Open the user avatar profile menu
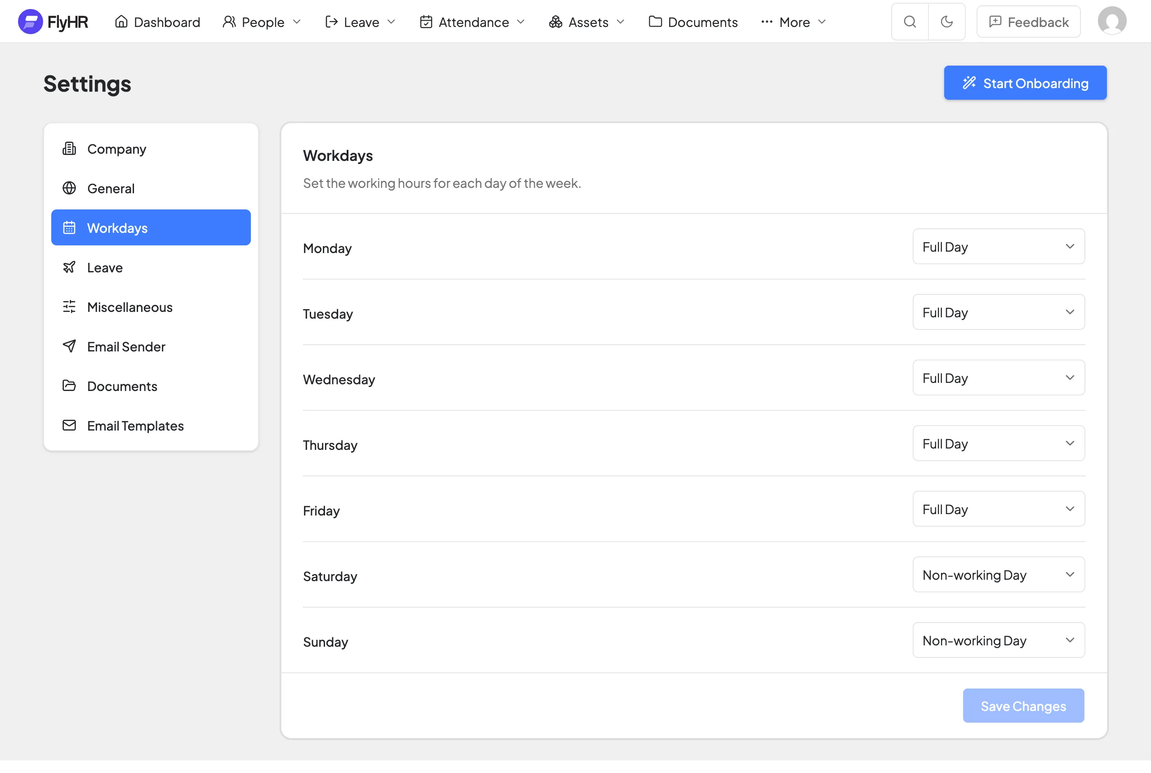The height and width of the screenshot is (773, 1151). (x=1111, y=21)
